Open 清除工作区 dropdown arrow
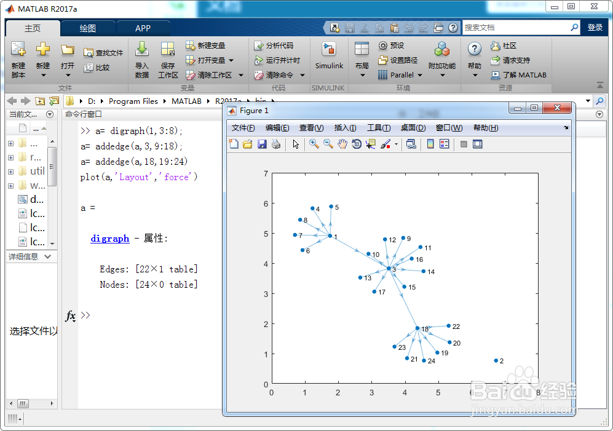Viewport: 613px width, 431px height. click(241, 75)
